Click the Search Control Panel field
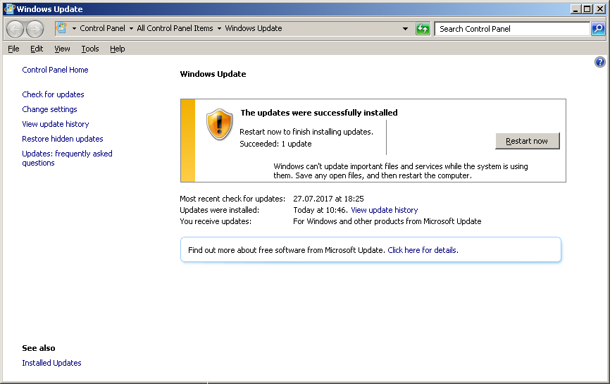 [511, 29]
